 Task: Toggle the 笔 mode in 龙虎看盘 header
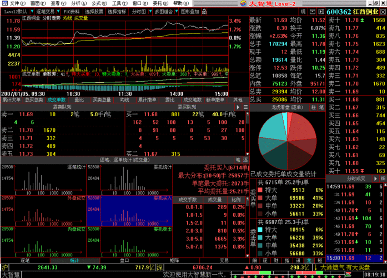click(x=321, y=107)
